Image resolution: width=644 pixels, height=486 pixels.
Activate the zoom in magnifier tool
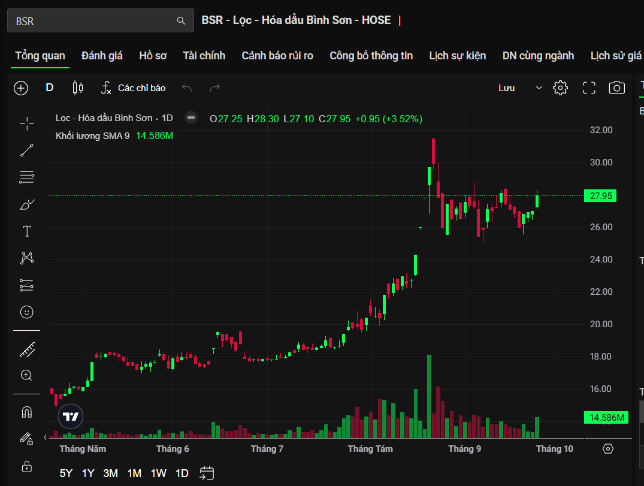point(26,375)
